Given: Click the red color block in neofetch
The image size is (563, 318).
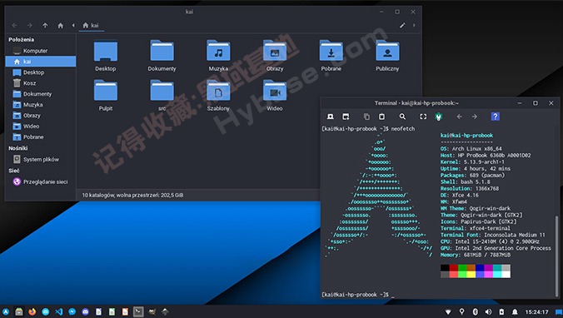Looking at the screenshot, I should (454, 268).
